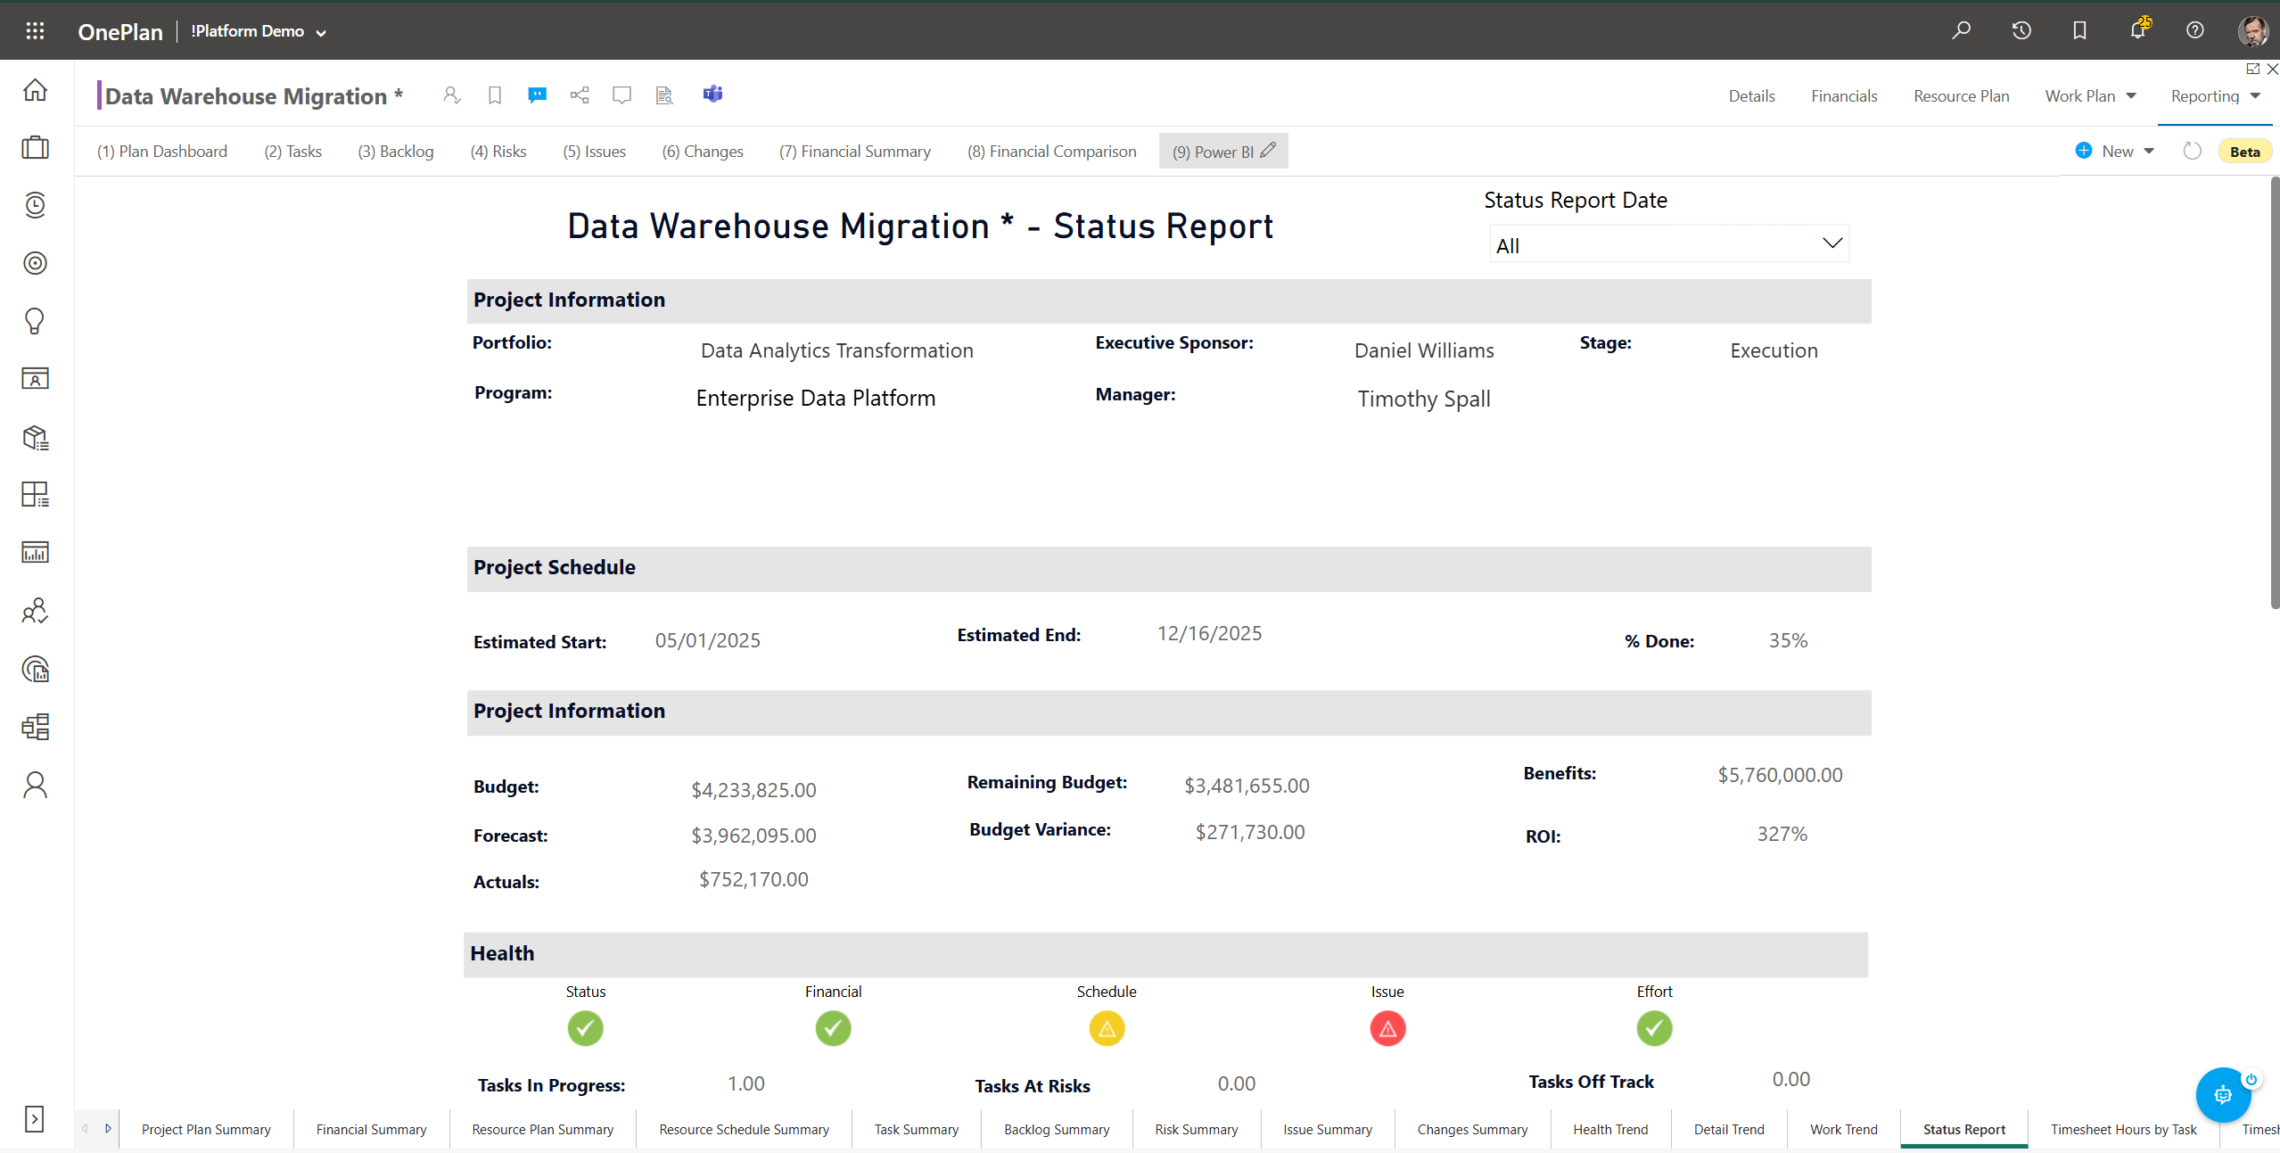Open the timesheet clock sidebar icon
The height and width of the screenshot is (1153, 2280).
(35, 205)
